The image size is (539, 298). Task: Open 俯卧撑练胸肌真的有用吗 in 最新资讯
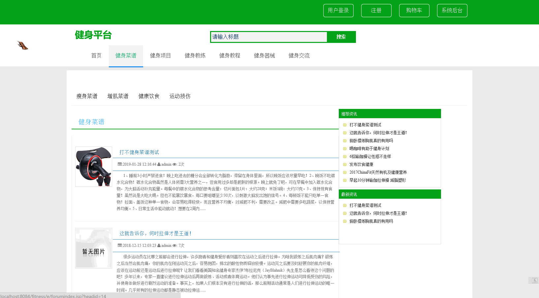coord(371,221)
